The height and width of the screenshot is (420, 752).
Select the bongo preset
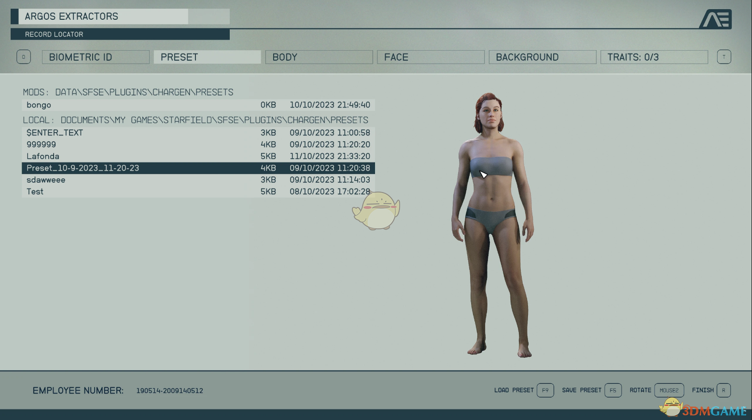[198, 105]
